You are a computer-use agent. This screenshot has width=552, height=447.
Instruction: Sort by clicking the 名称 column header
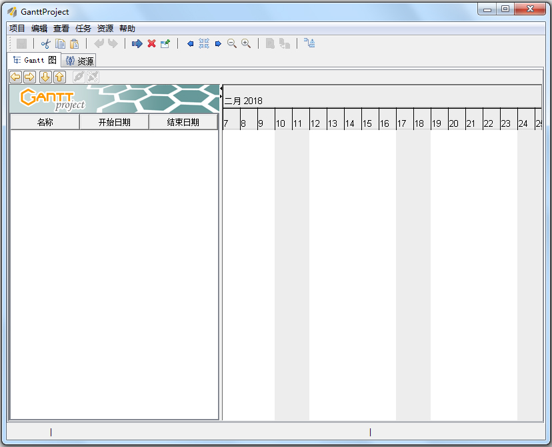coord(44,121)
